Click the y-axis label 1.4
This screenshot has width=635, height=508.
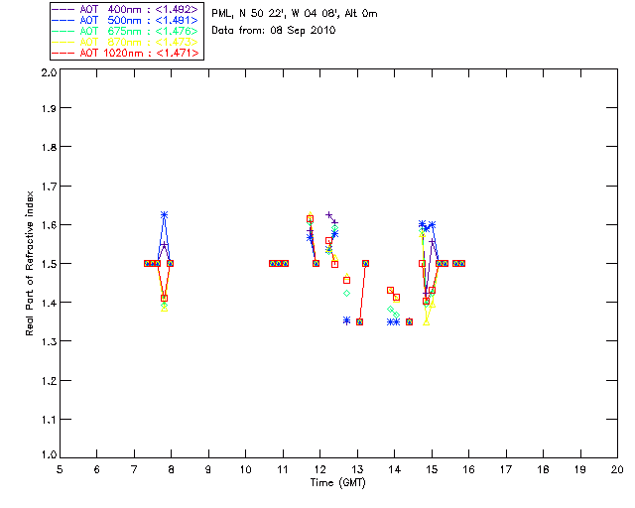tap(49, 303)
